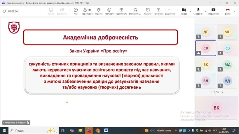Toggle the Камера on or off
The height and width of the screenshot is (134, 239).
point(184,11)
